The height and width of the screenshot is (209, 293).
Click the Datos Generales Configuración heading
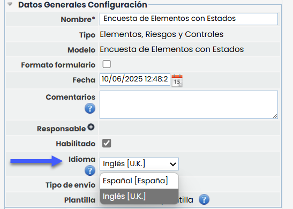(x=82, y=5)
